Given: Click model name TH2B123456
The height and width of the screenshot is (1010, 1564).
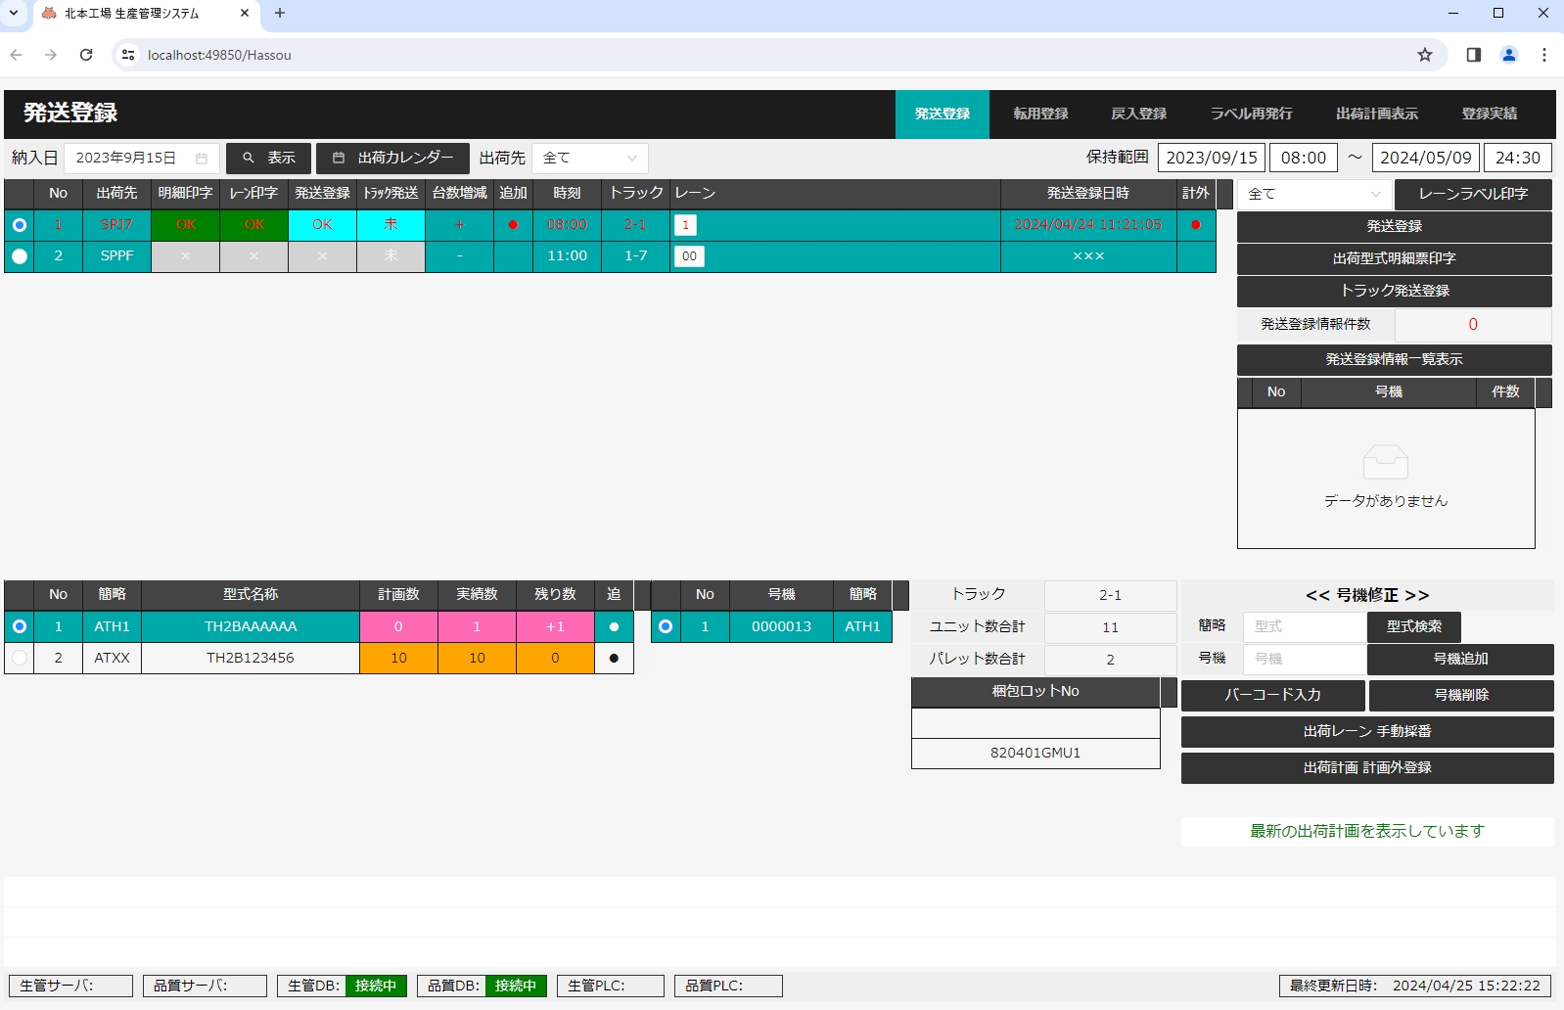Looking at the screenshot, I should click(x=251, y=659).
